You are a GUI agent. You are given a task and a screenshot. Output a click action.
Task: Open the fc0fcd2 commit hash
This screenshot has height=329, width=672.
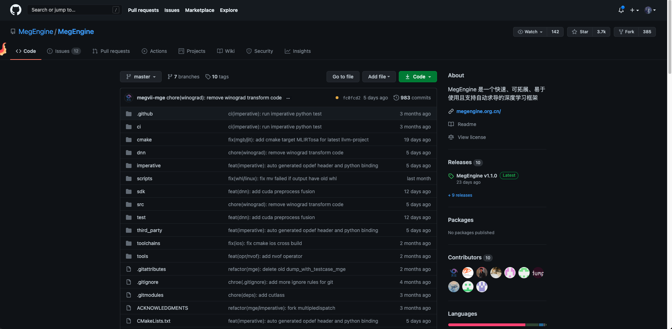(x=351, y=98)
